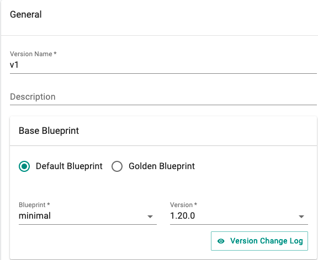This screenshot has width=318, height=260.
Task: Open the Blueprint dropdown arrow
Action: 150,216
